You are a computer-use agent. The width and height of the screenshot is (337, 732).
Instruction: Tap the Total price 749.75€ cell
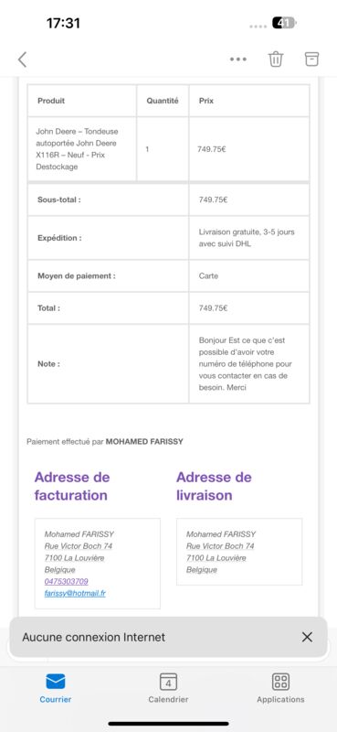(x=249, y=308)
